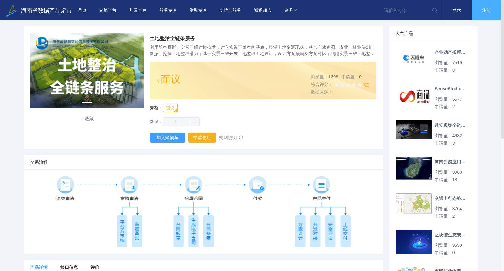Image resolution: width=504 pixels, height=271 pixels.
Task: Open 支持与服务 navigation item
Action: click(x=230, y=10)
